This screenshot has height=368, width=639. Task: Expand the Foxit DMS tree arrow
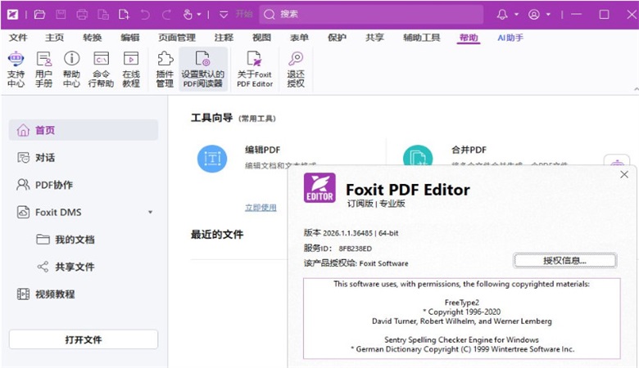tap(151, 213)
